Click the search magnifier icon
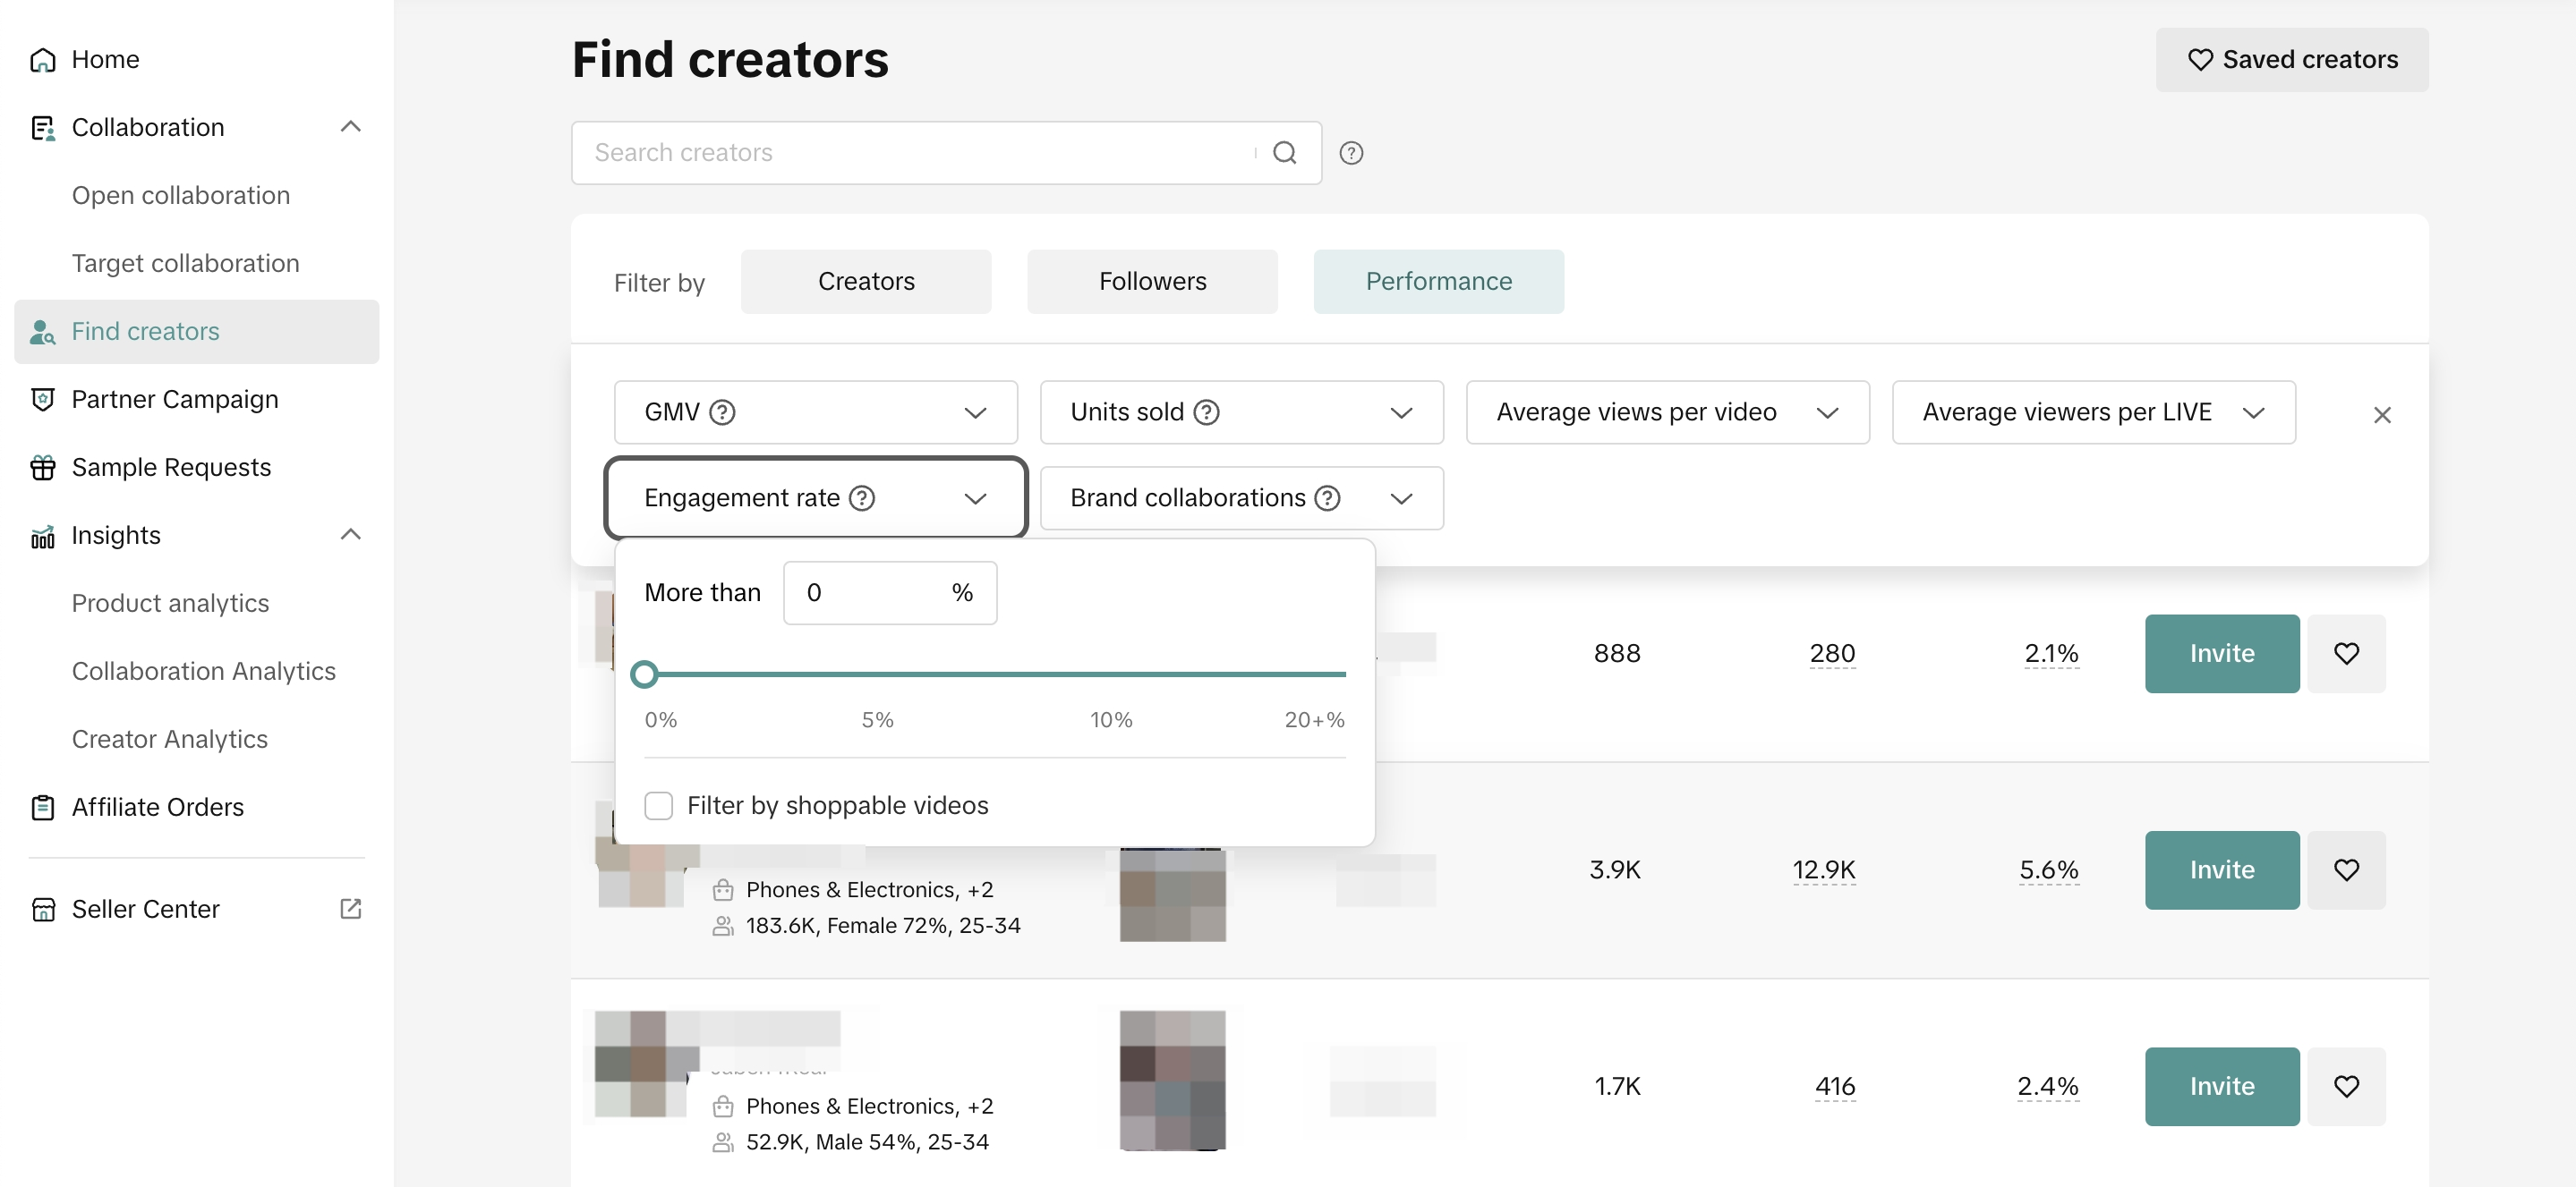 click(x=1284, y=153)
